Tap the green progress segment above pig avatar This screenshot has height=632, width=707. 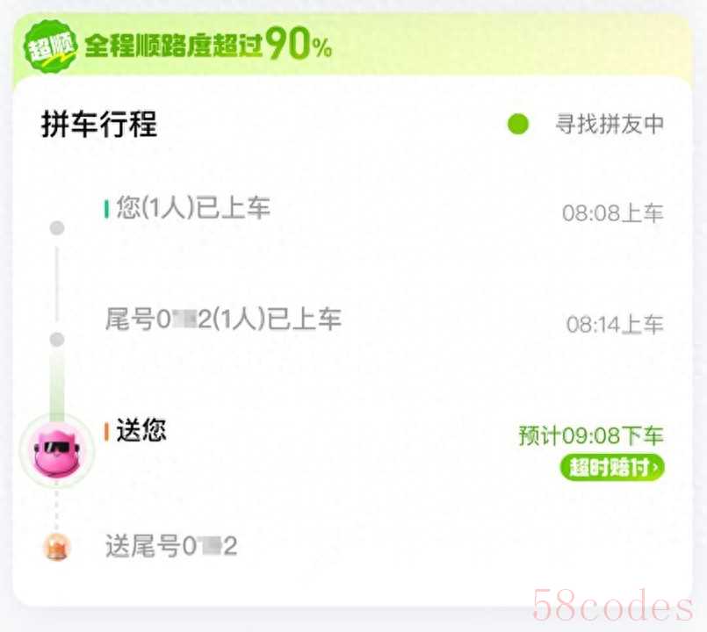tap(57, 384)
